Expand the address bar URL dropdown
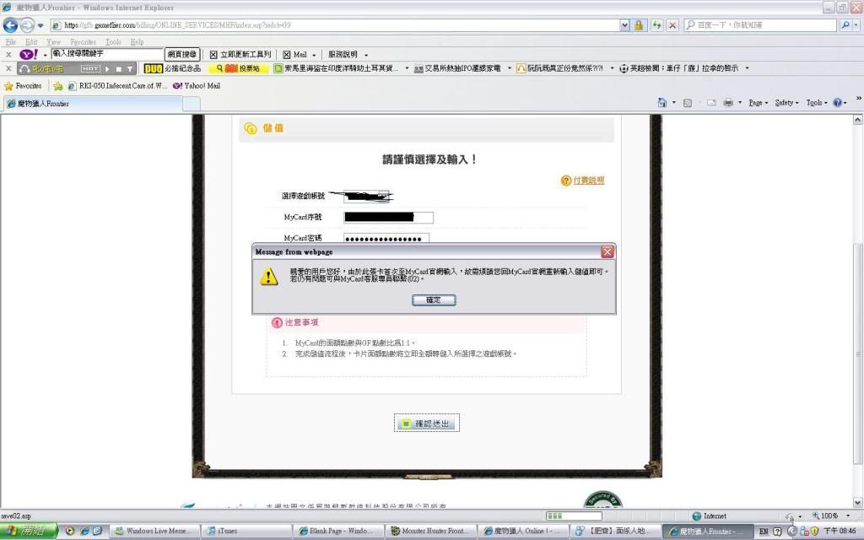Image resolution: width=864 pixels, height=540 pixels. (624, 25)
